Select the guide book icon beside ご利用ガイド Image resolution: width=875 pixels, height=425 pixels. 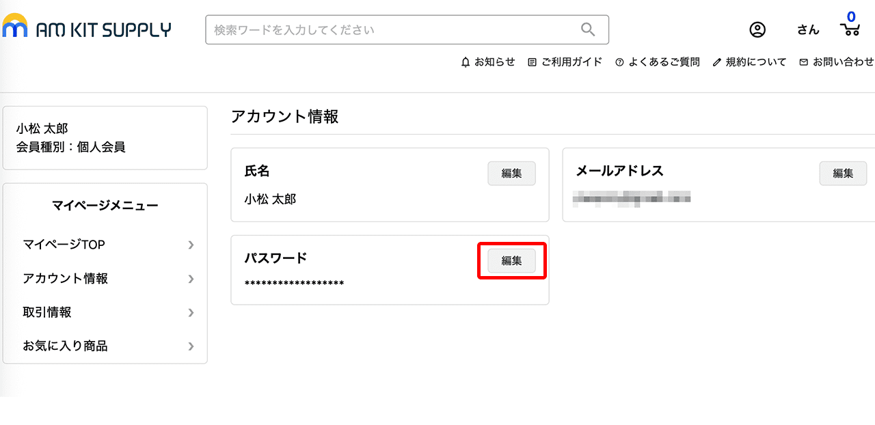[532, 61]
